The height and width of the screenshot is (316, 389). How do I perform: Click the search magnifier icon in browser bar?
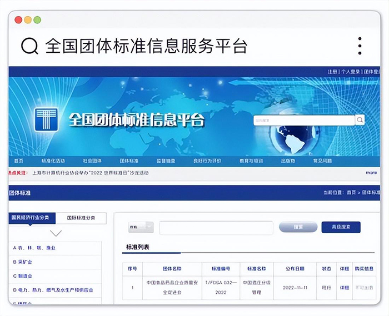click(x=29, y=46)
